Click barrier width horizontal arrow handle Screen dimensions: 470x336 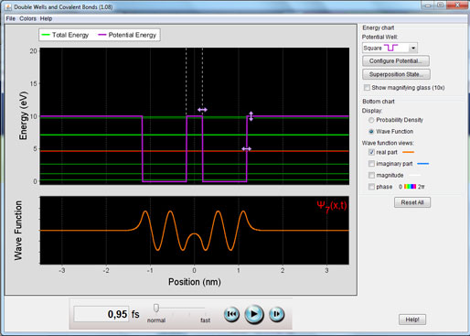(202, 110)
